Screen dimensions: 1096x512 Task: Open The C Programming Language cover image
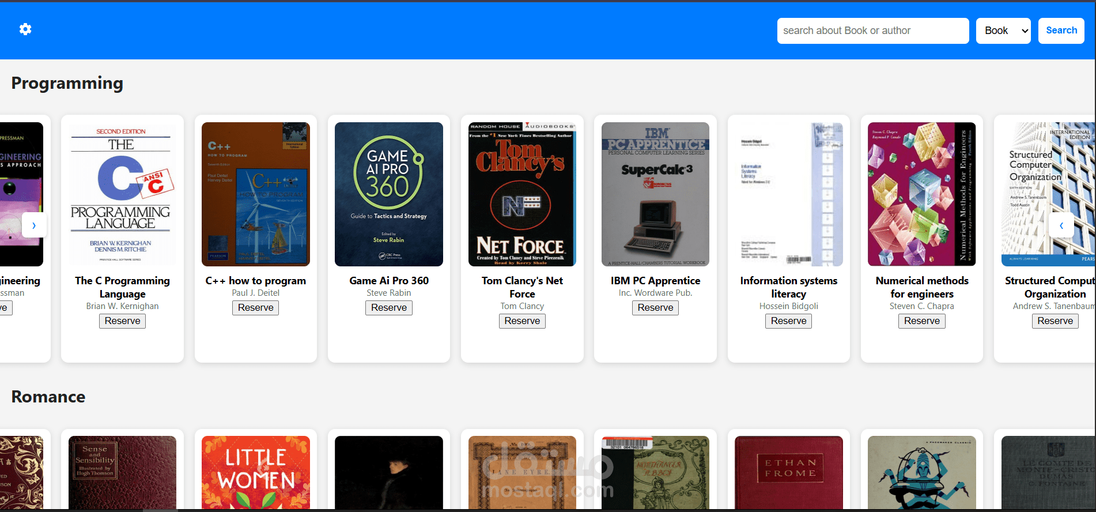point(122,194)
